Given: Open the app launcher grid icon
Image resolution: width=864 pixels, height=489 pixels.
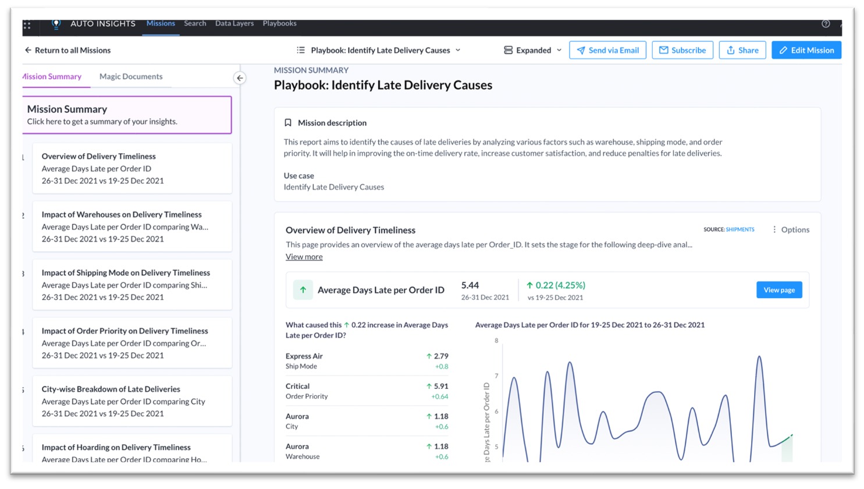Looking at the screenshot, I should [27, 25].
